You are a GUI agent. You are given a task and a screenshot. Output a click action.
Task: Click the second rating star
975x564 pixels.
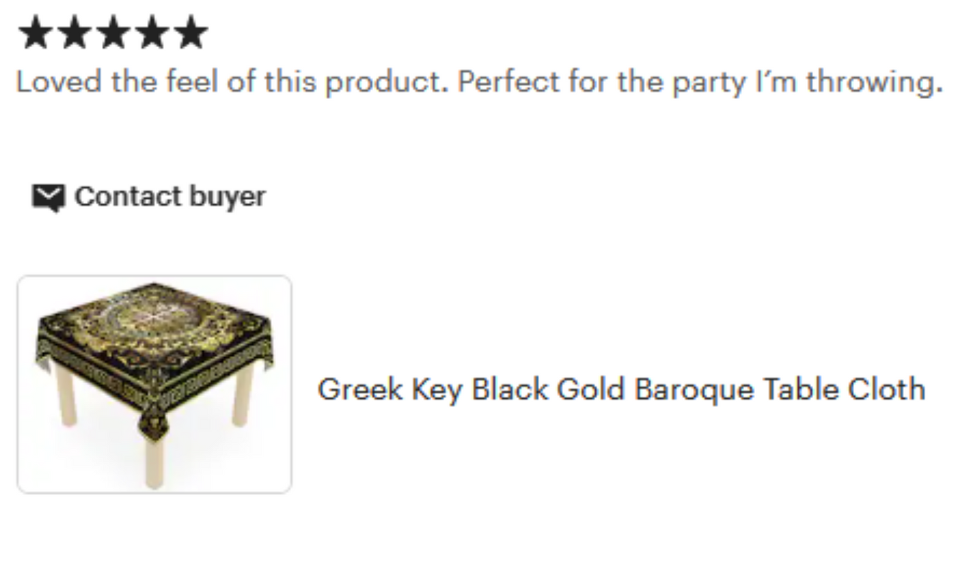(74, 33)
